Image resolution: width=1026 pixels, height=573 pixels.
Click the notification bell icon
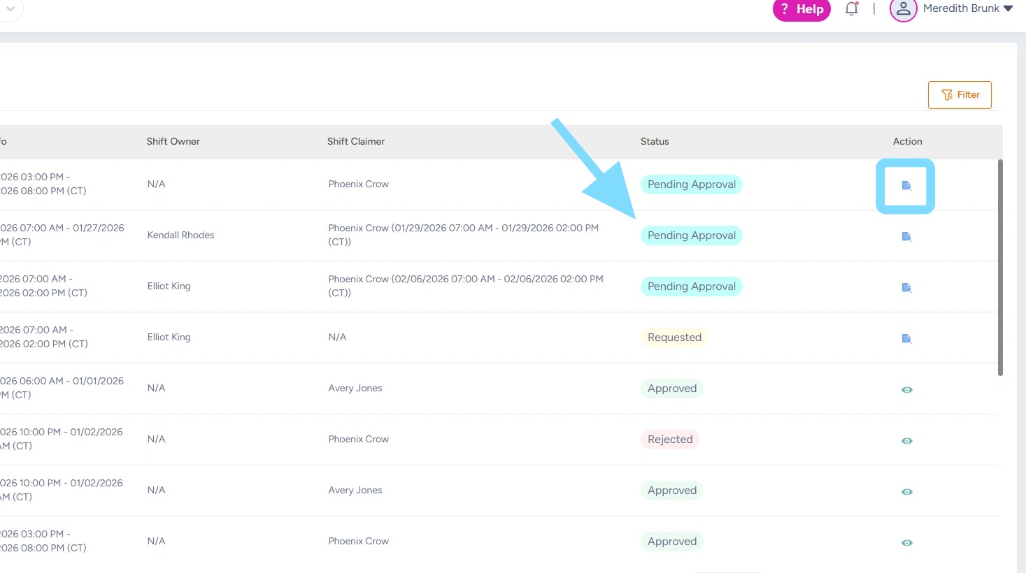click(x=851, y=9)
